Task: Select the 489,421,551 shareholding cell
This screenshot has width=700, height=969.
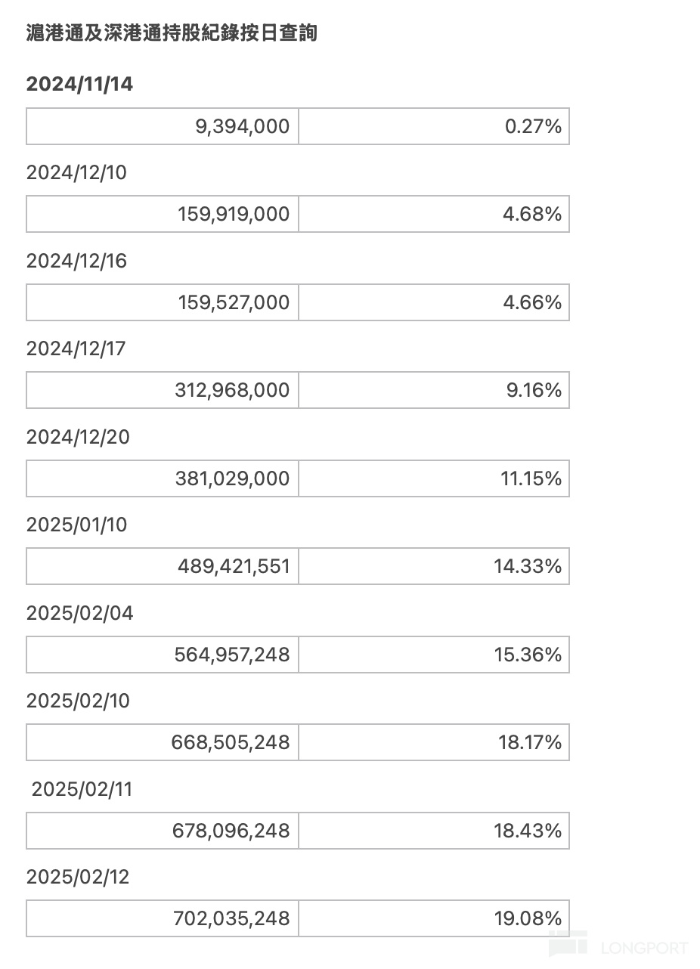Action: 163,566
